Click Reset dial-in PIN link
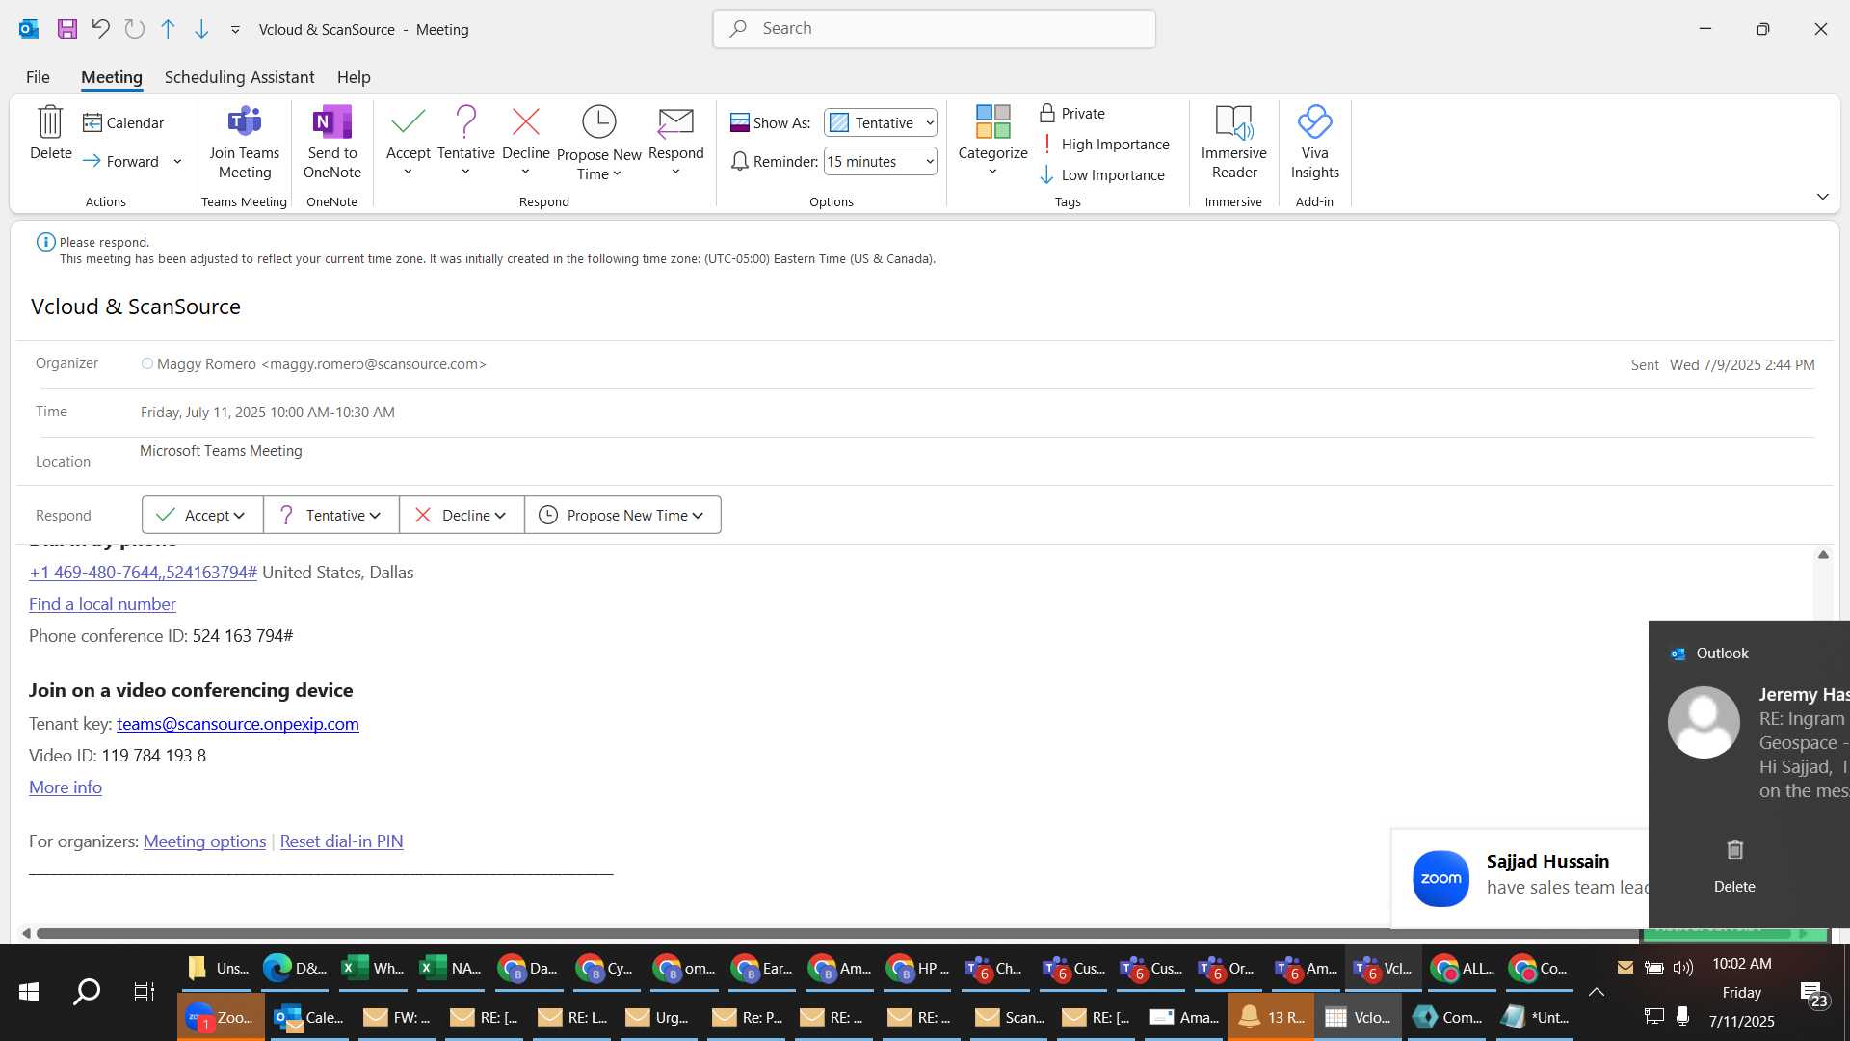Image resolution: width=1850 pixels, height=1041 pixels. click(341, 841)
